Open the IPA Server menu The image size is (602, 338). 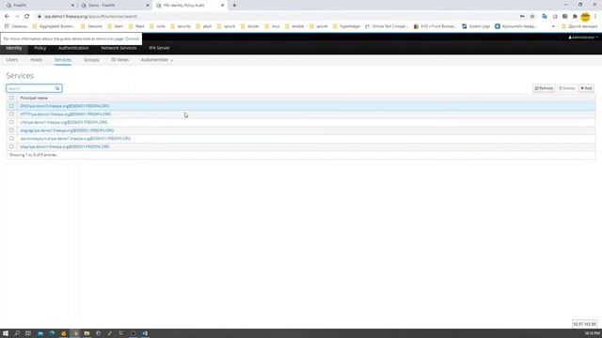pyautogui.click(x=159, y=48)
